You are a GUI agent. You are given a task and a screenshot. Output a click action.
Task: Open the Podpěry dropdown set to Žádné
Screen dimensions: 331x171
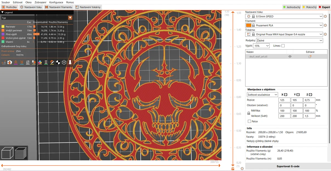[x=289, y=40]
